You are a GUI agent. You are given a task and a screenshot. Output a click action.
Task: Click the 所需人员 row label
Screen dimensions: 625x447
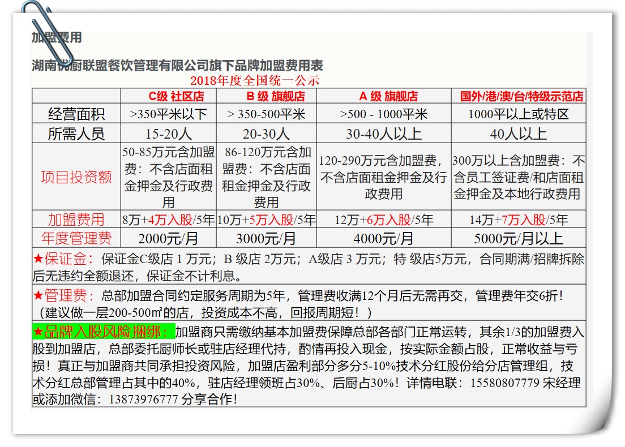point(76,134)
